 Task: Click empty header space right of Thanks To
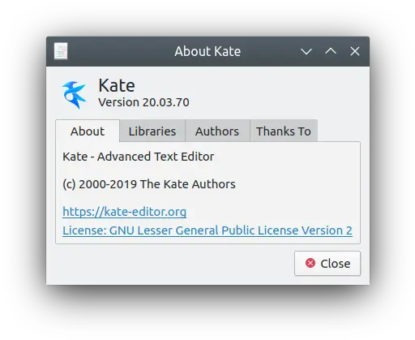(x=339, y=131)
